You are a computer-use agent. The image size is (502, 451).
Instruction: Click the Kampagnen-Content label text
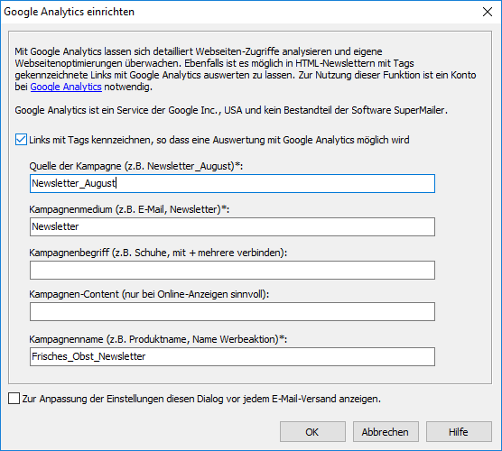point(149,294)
